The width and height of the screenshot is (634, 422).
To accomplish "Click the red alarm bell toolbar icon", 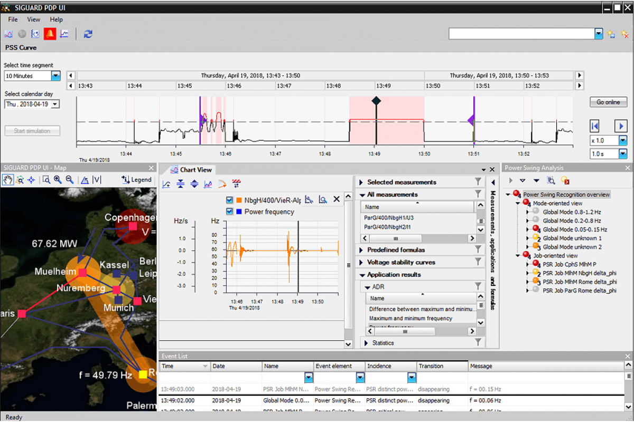I will pos(50,34).
